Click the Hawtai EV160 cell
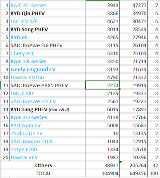160x178 pixels. 48,77
